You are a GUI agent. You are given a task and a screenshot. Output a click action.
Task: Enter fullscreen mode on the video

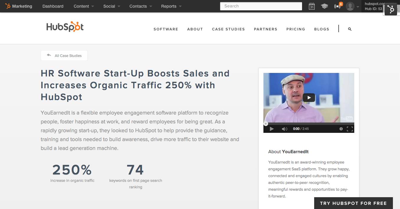(350, 129)
